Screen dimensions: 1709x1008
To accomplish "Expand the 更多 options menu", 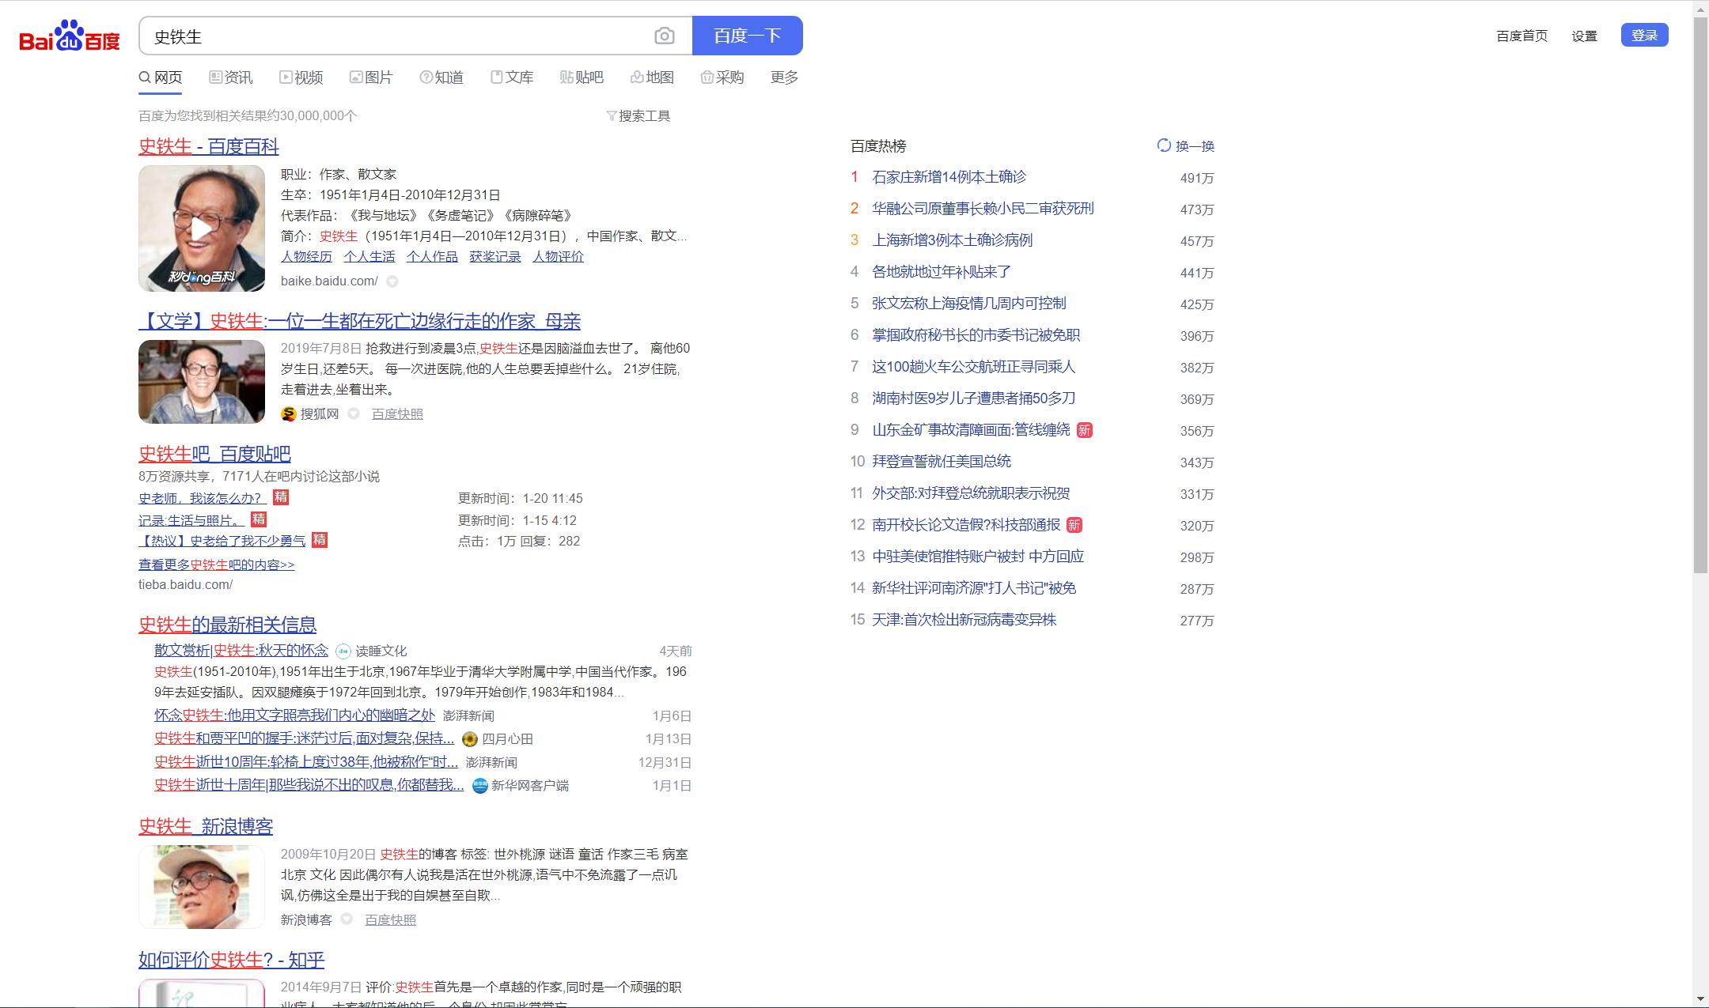I will coord(782,77).
